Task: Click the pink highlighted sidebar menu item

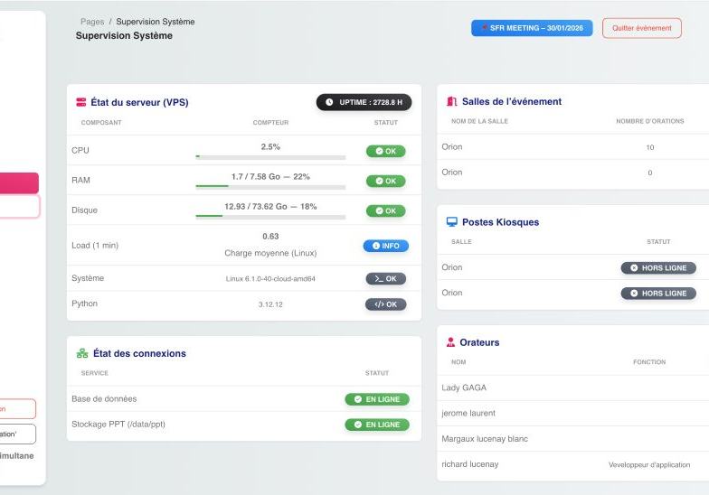Action: click(x=19, y=183)
